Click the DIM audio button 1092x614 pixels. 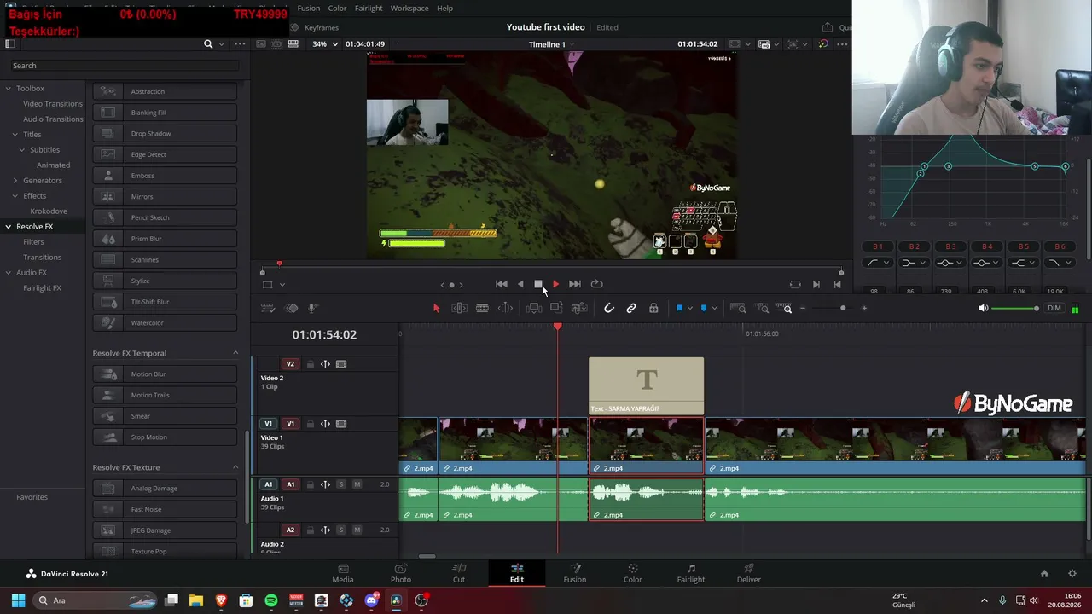click(x=1054, y=308)
